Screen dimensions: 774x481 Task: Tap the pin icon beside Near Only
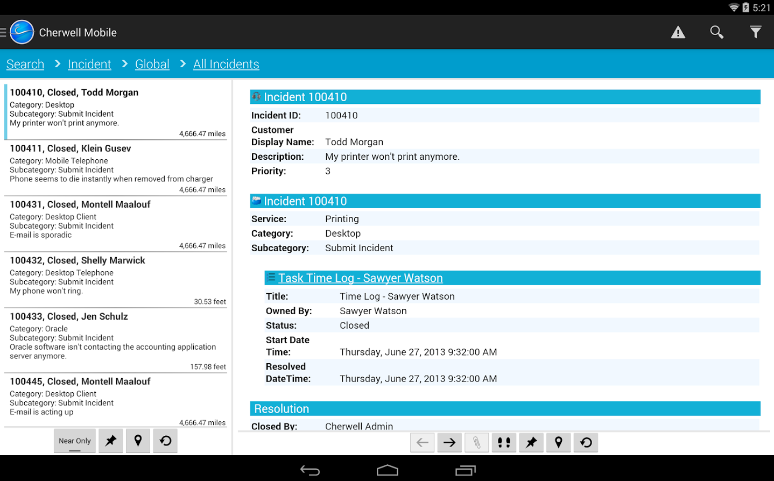pos(111,441)
